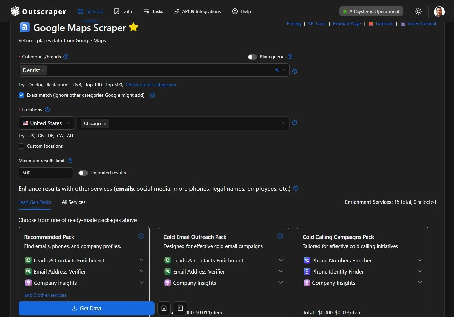Open the Product Page link

(347, 23)
